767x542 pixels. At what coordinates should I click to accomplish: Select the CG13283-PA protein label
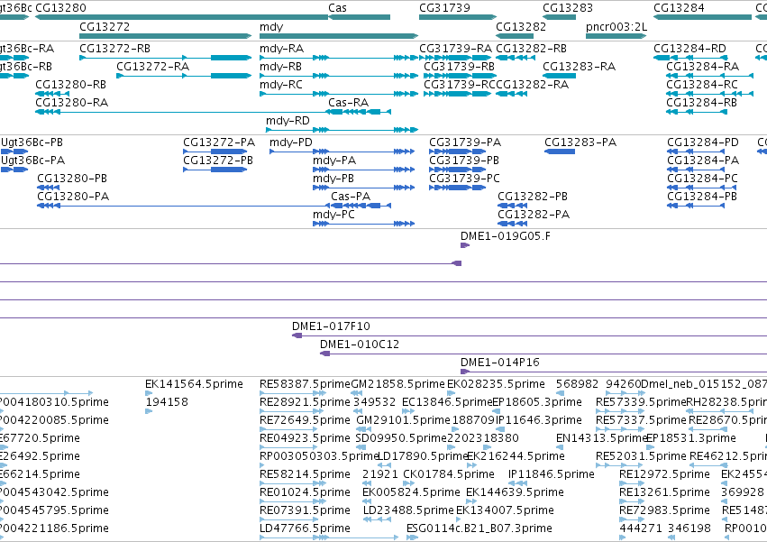coord(580,142)
